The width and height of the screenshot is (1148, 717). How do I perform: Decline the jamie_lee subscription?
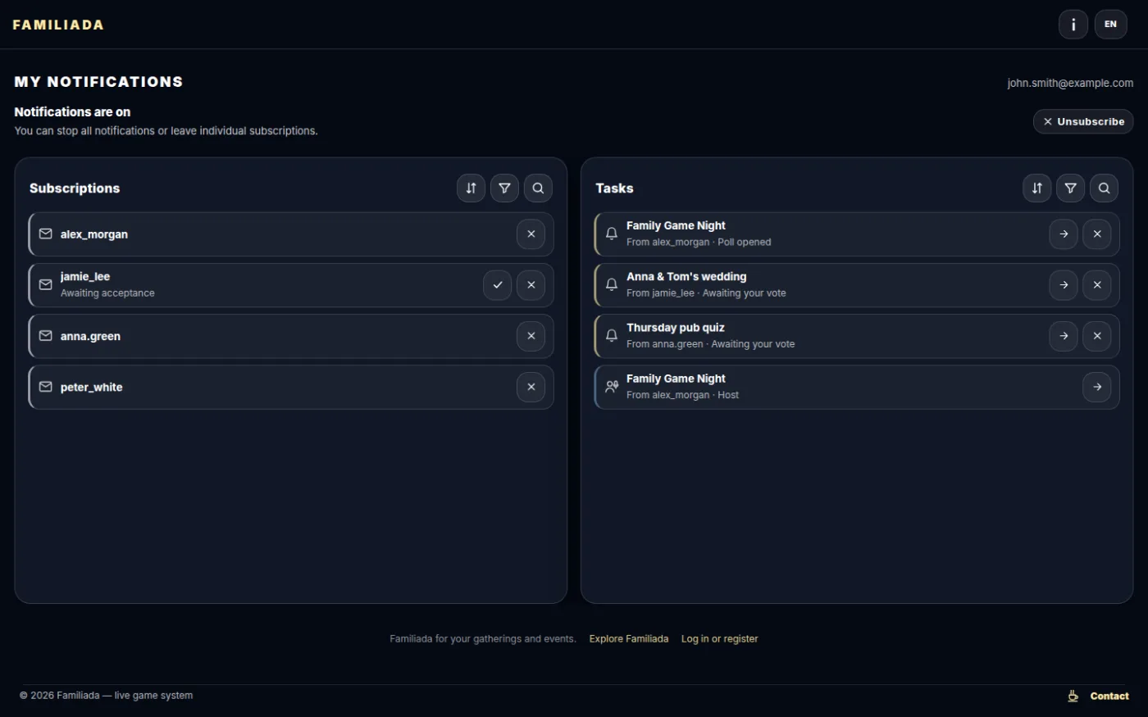pos(531,285)
